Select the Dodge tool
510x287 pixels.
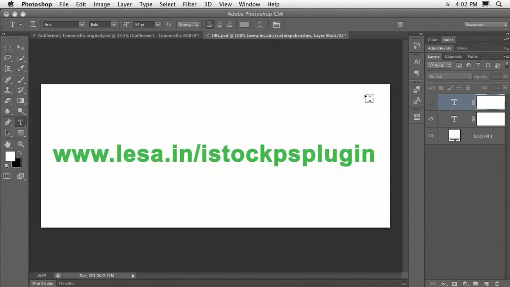coord(21,111)
